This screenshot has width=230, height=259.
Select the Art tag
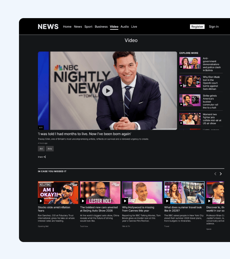tap(41, 149)
